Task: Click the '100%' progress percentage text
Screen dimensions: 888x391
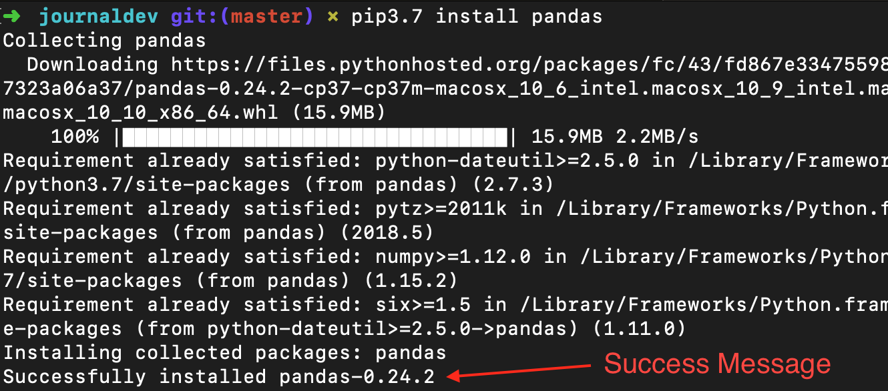Action: point(75,137)
